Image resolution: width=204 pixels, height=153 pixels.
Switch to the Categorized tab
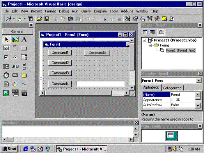pos(172,88)
